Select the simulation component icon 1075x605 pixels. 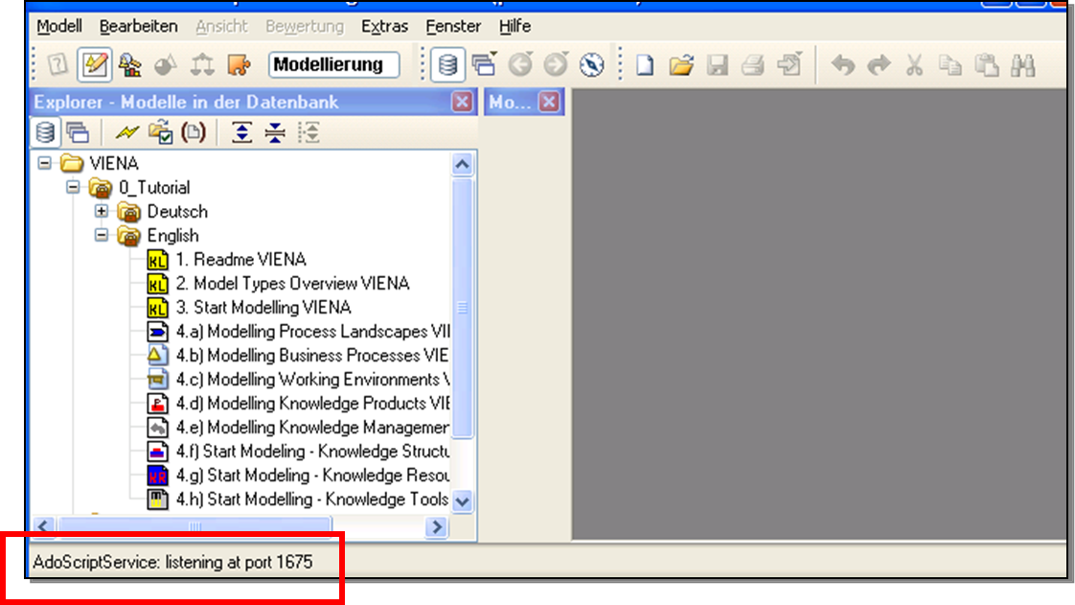pos(166,65)
